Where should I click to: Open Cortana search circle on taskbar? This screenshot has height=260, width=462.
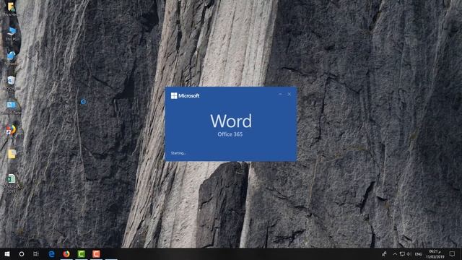(x=22, y=253)
